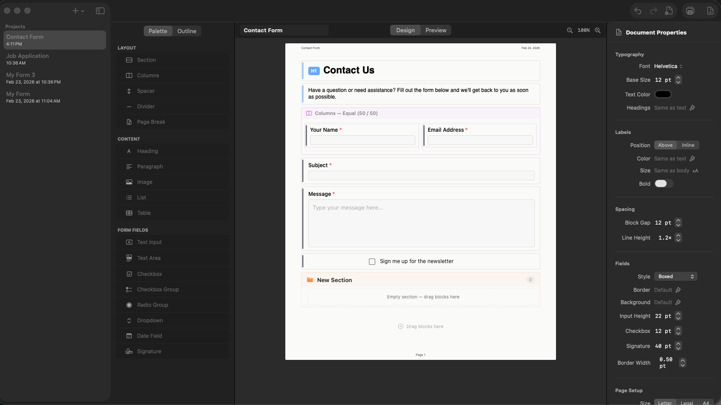Open the print dialog from the titlebar
The width and height of the screenshot is (721, 405).
coord(690,10)
